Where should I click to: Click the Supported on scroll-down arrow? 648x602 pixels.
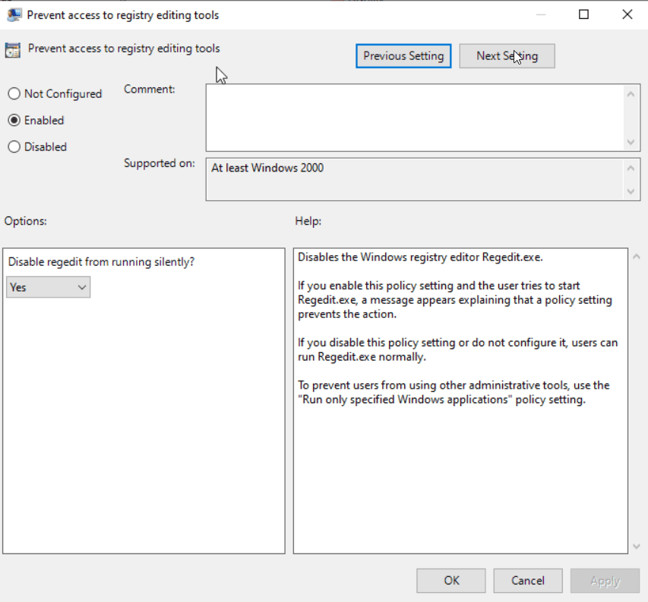pyautogui.click(x=631, y=191)
